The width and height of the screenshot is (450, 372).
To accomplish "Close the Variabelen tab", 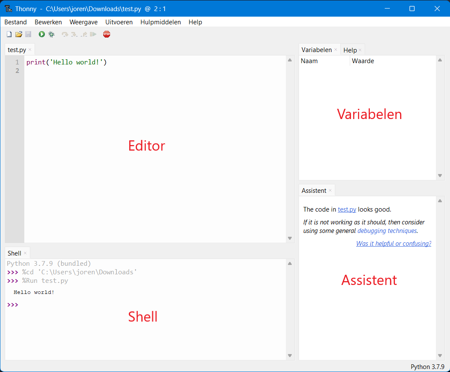I will coord(336,49).
